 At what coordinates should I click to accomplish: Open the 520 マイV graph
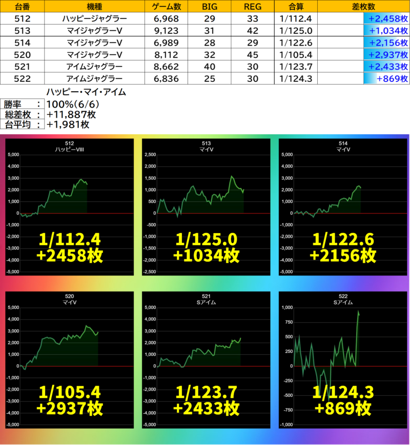[x=69, y=360]
